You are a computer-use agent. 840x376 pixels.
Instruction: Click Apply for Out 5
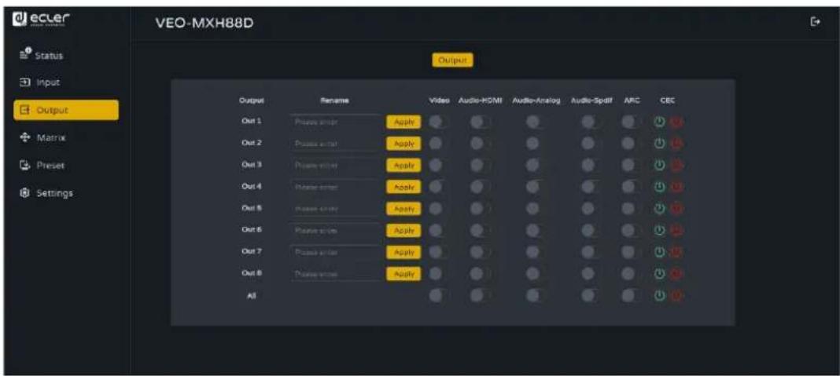coord(404,209)
